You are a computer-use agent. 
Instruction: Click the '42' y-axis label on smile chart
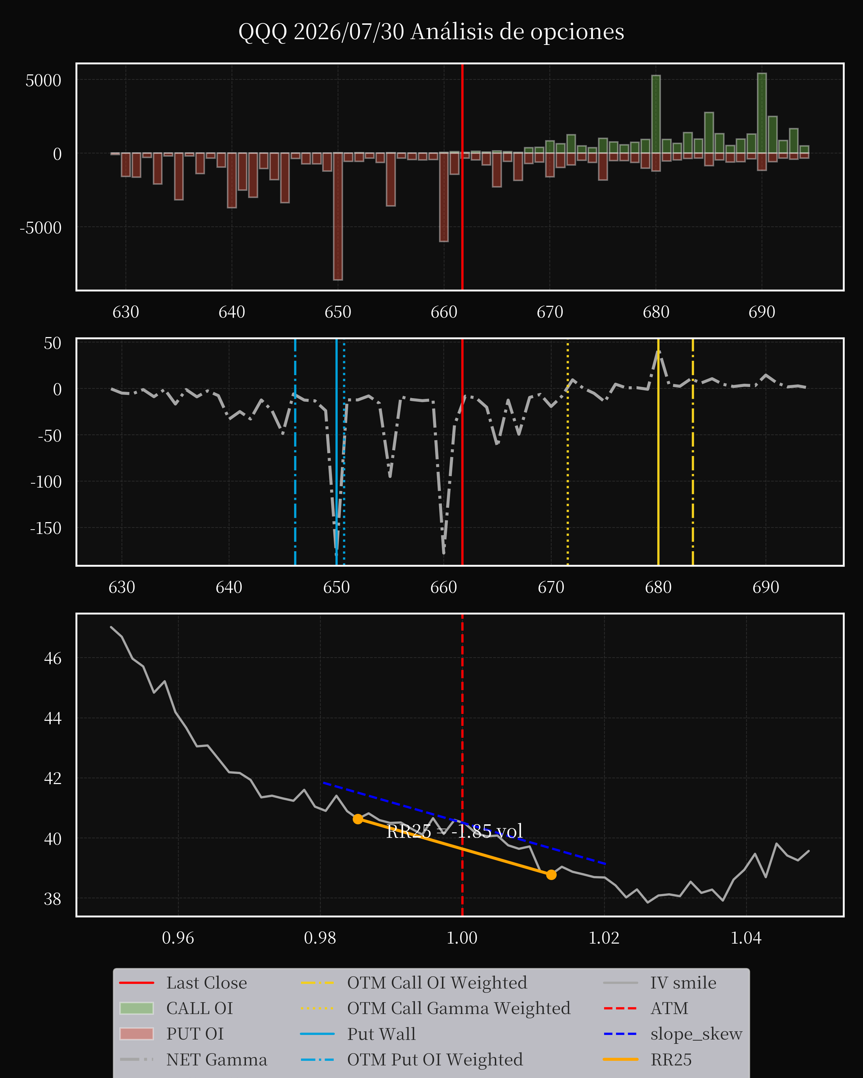click(x=52, y=779)
